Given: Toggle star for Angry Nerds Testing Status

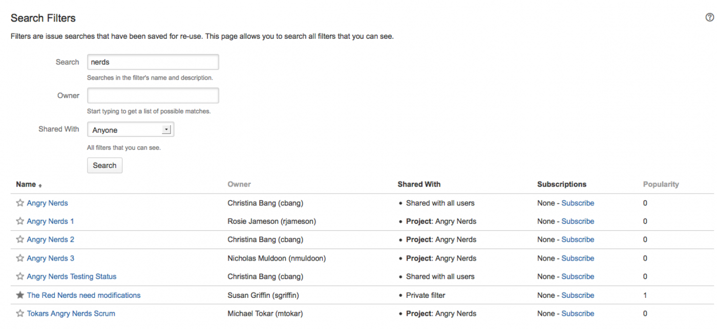Looking at the screenshot, I should [20, 277].
